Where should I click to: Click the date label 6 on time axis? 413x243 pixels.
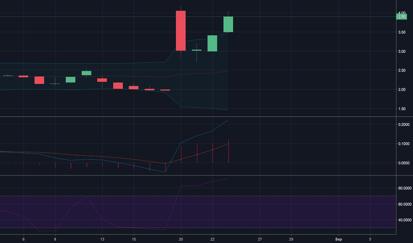[23, 239]
